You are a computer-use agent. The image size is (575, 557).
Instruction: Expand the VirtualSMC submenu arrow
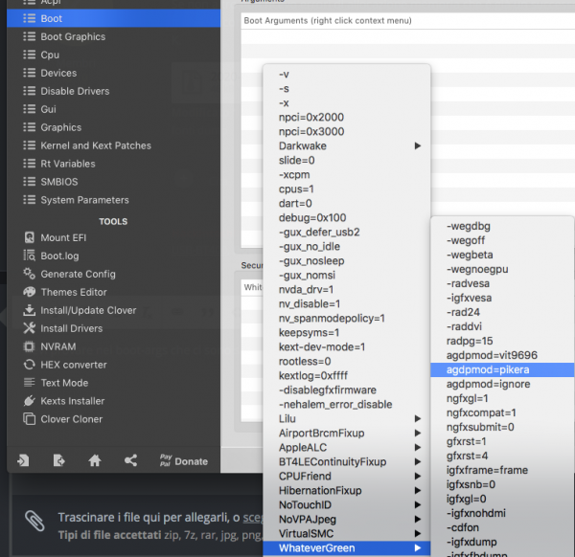(x=417, y=534)
